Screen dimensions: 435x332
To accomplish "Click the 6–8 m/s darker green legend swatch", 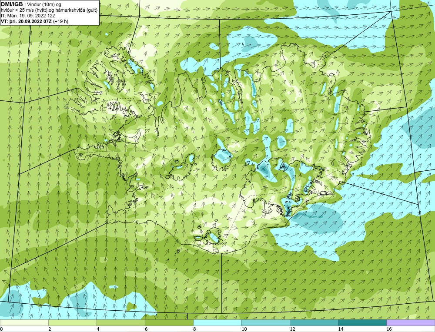I will click(169, 322).
